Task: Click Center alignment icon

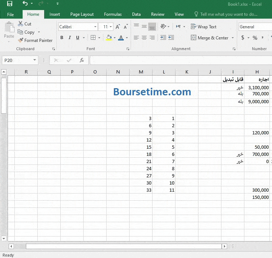Action: pyautogui.click(x=144, y=38)
